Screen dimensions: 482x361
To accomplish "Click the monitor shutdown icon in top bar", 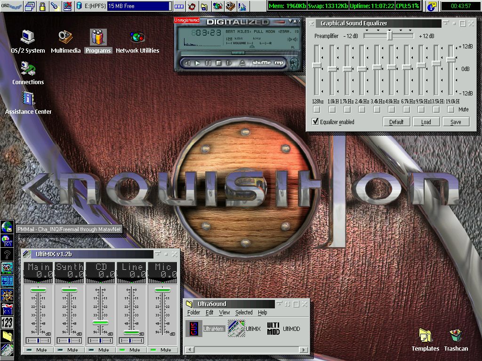I will pyautogui.click(x=67, y=6).
